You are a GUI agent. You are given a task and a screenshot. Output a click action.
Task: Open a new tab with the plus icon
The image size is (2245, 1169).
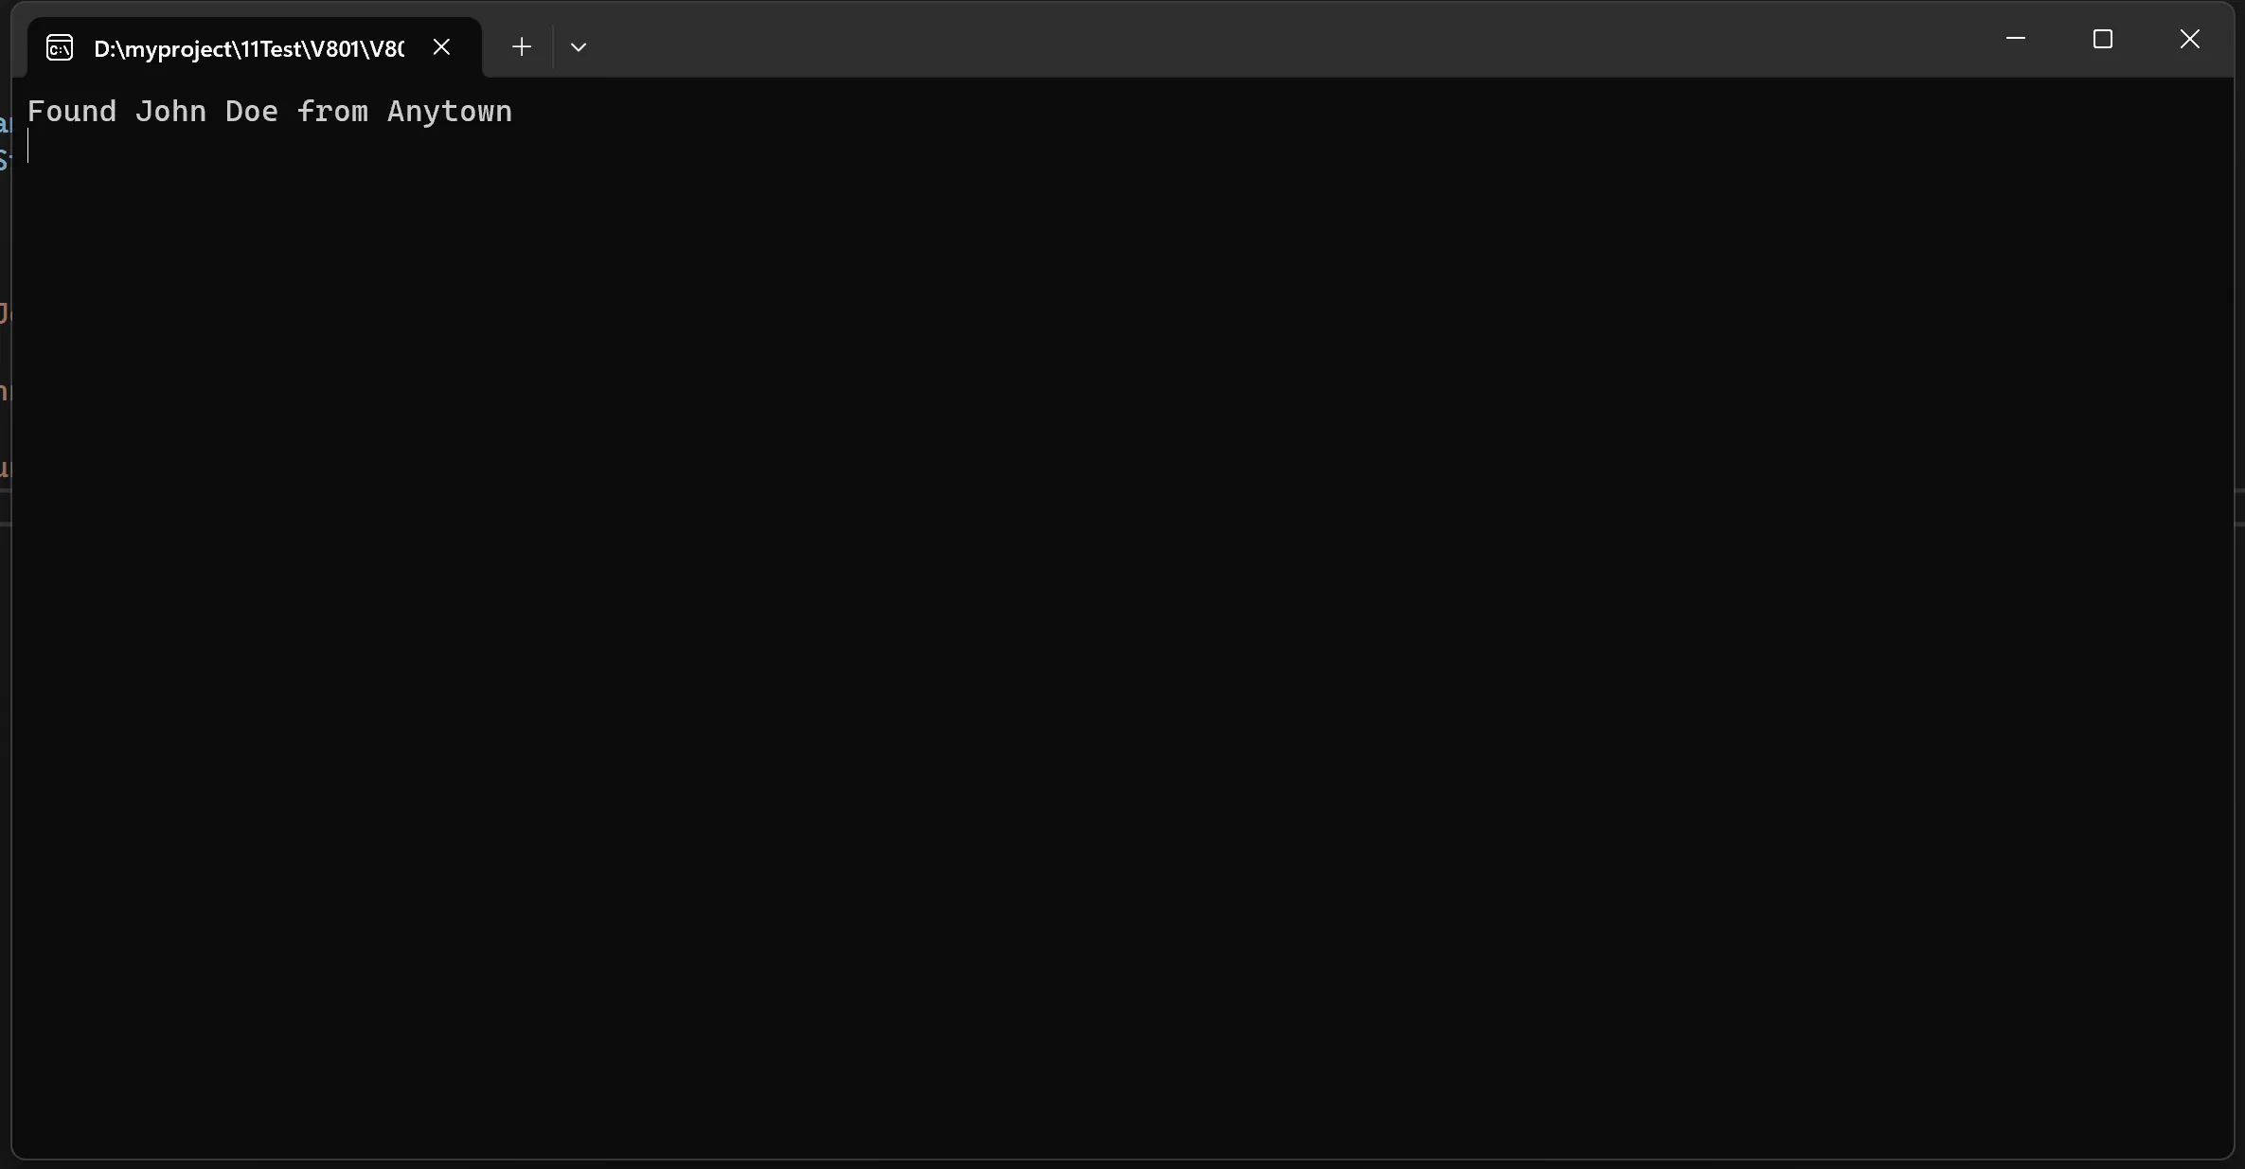click(522, 46)
